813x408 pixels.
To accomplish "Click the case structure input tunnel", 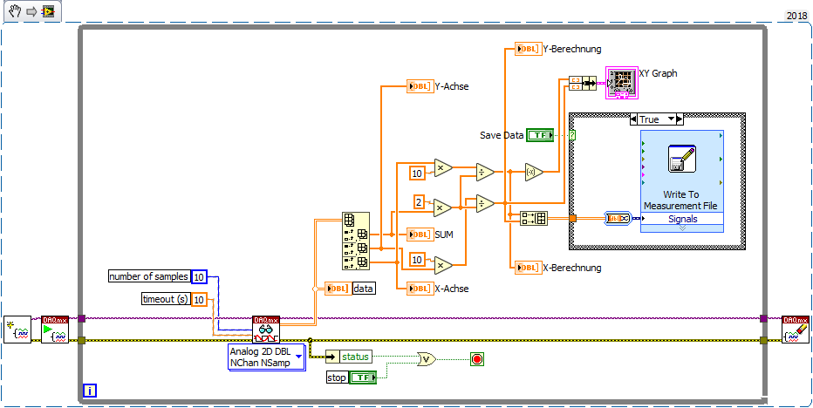I will tap(572, 219).
